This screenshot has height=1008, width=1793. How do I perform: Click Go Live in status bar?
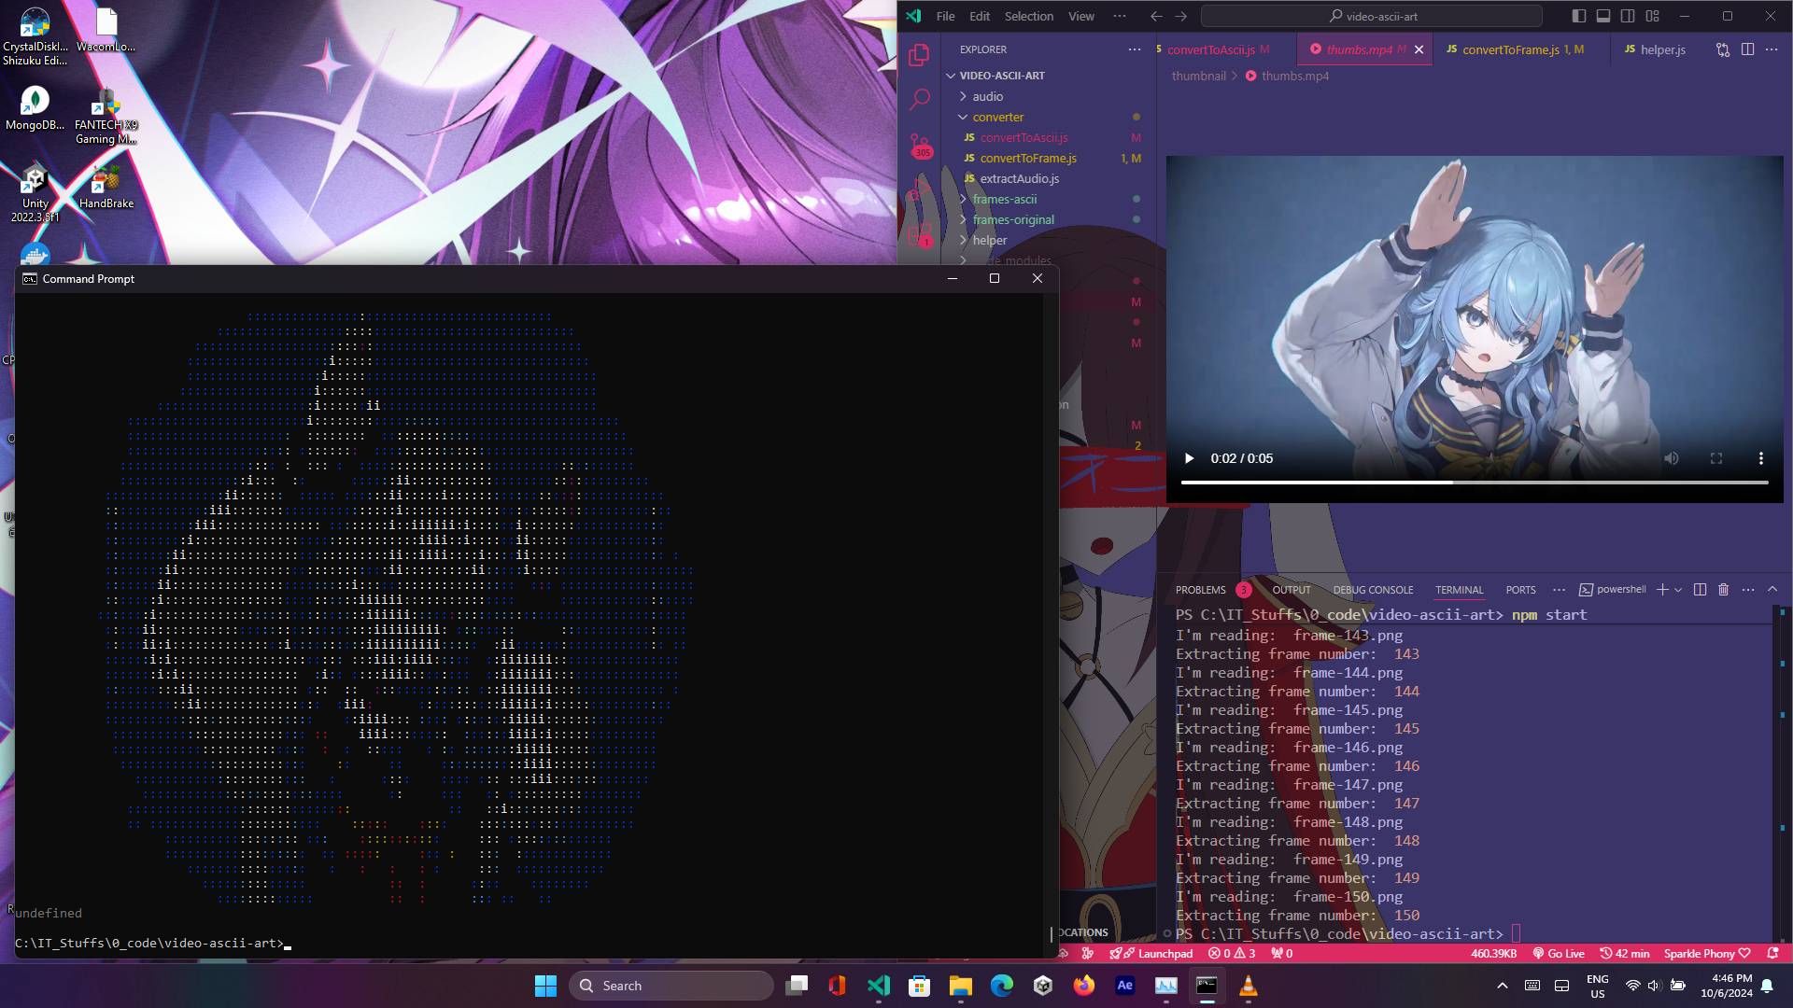[x=1559, y=954]
